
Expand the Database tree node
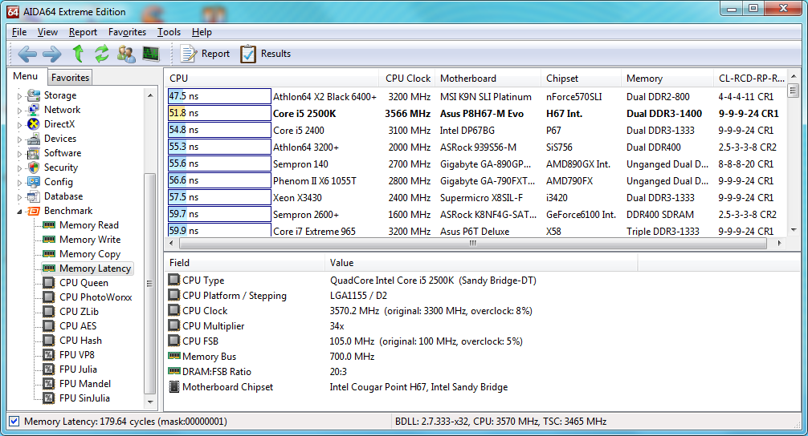[x=19, y=197]
